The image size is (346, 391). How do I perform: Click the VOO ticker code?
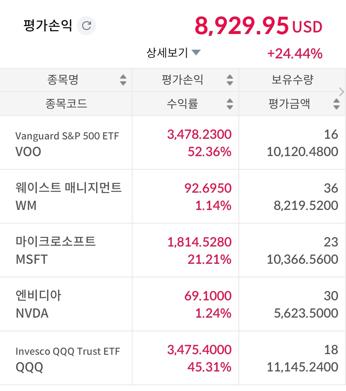point(28,152)
